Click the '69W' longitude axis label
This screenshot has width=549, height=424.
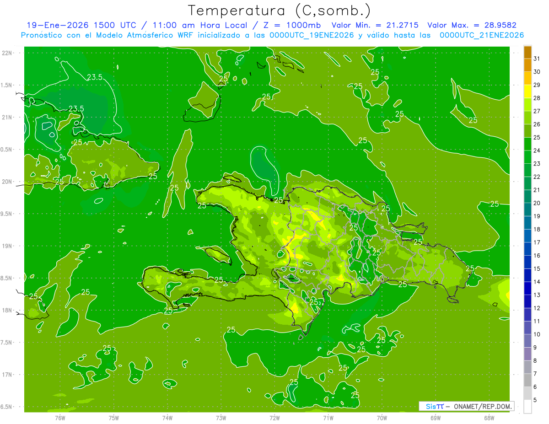(435, 418)
